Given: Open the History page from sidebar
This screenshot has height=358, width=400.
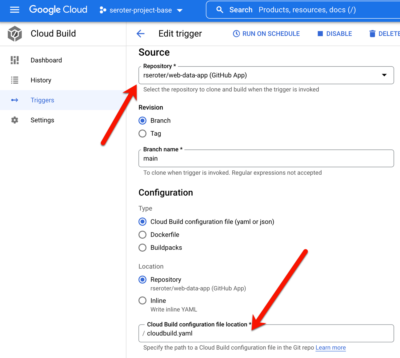Looking at the screenshot, I should 41,80.
